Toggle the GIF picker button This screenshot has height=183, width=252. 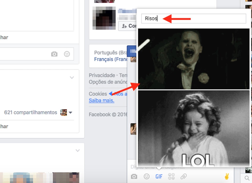pyautogui.click(x=159, y=177)
